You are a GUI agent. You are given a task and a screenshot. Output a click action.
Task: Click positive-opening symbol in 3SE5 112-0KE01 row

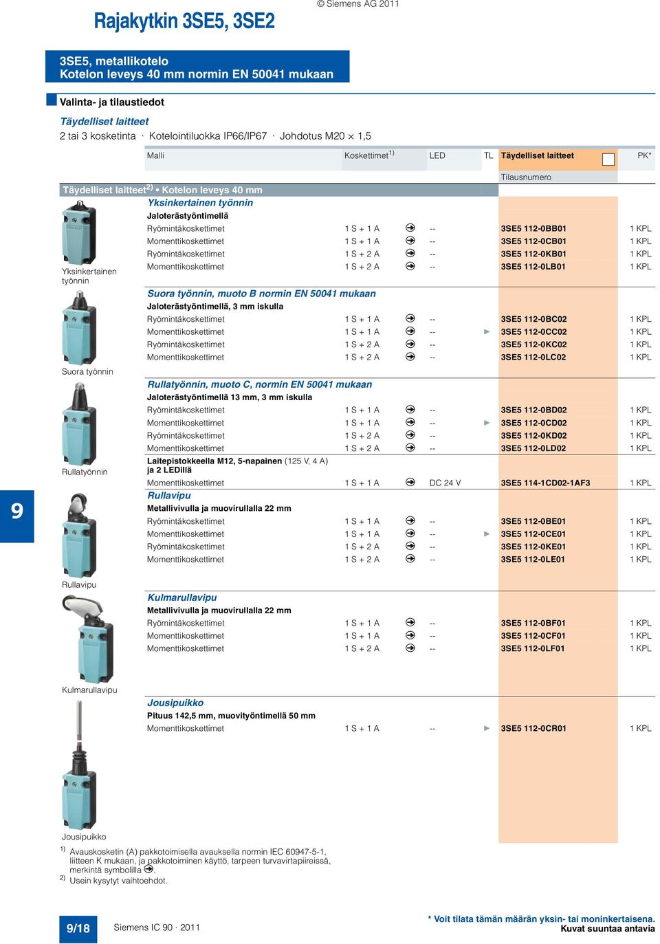tap(410, 546)
